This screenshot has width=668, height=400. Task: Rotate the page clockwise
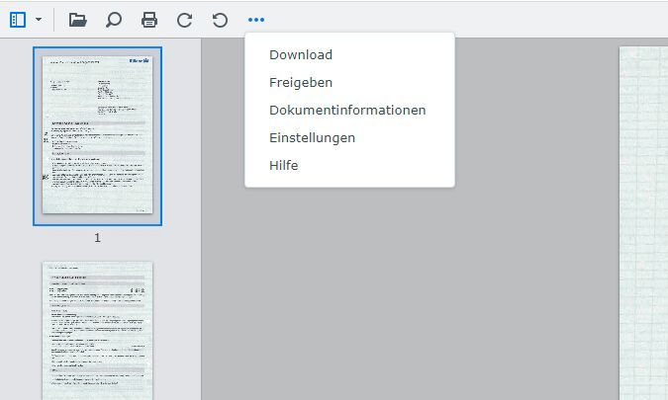click(184, 20)
